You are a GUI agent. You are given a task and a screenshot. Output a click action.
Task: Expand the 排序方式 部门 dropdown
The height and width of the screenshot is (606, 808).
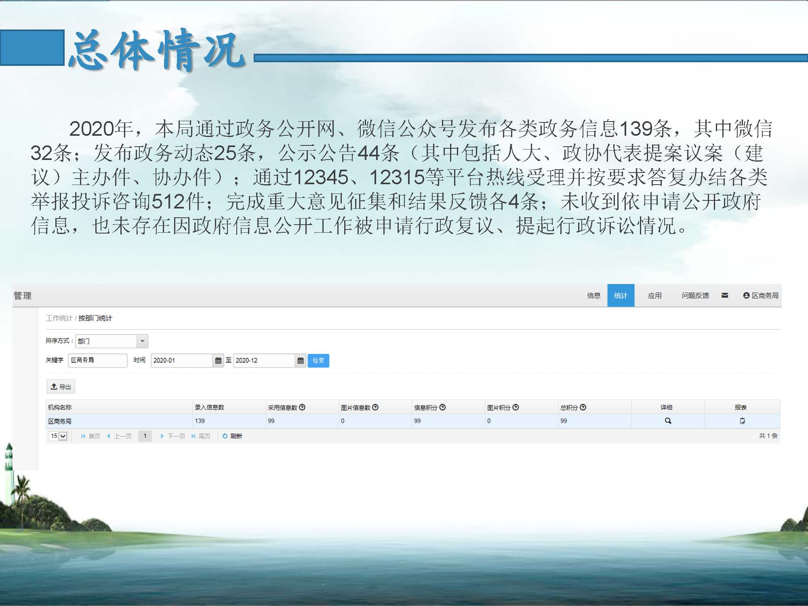pyautogui.click(x=142, y=341)
